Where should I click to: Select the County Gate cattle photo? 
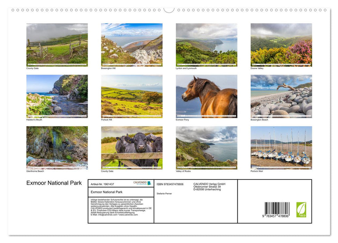[132, 147]
